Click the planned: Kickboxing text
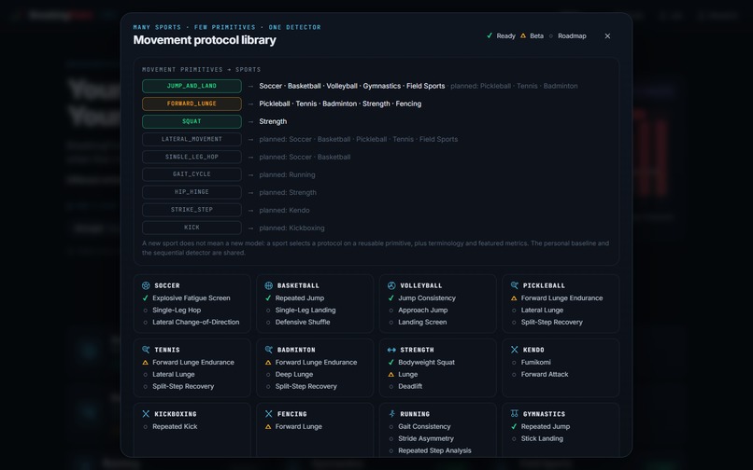The width and height of the screenshot is (753, 470). coord(292,228)
